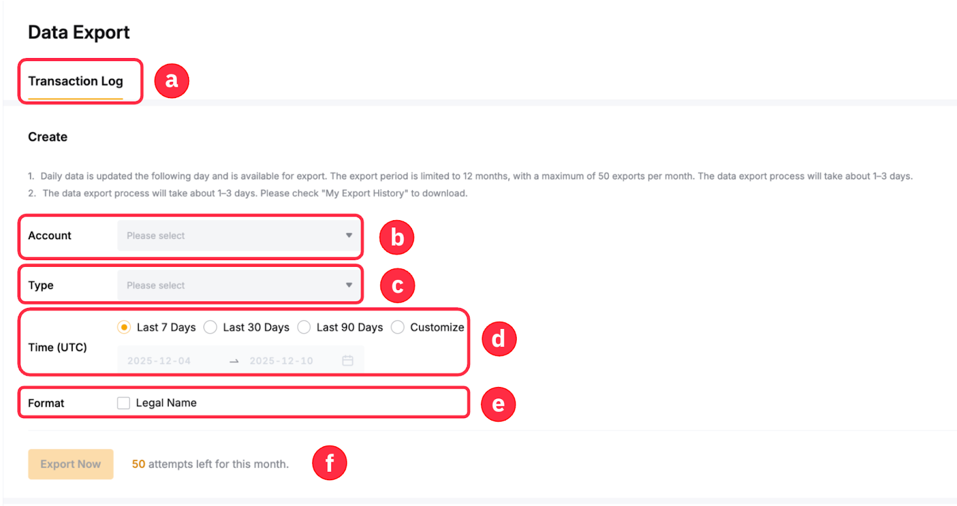Viewport: 957px width, 506px height.
Task: Click the "attempts left for this month" text
Action: pyautogui.click(x=218, y=464)
